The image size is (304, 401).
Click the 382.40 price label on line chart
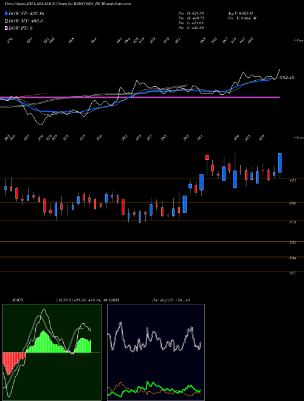coord(287,78)
